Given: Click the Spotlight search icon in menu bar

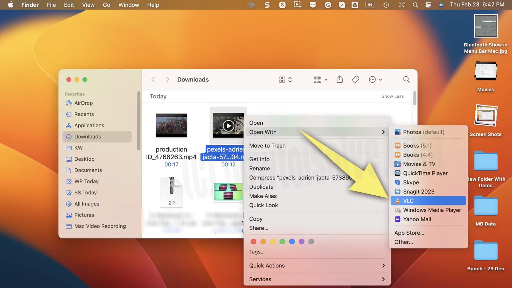Looking at the screenshot, I should (415, 5).
